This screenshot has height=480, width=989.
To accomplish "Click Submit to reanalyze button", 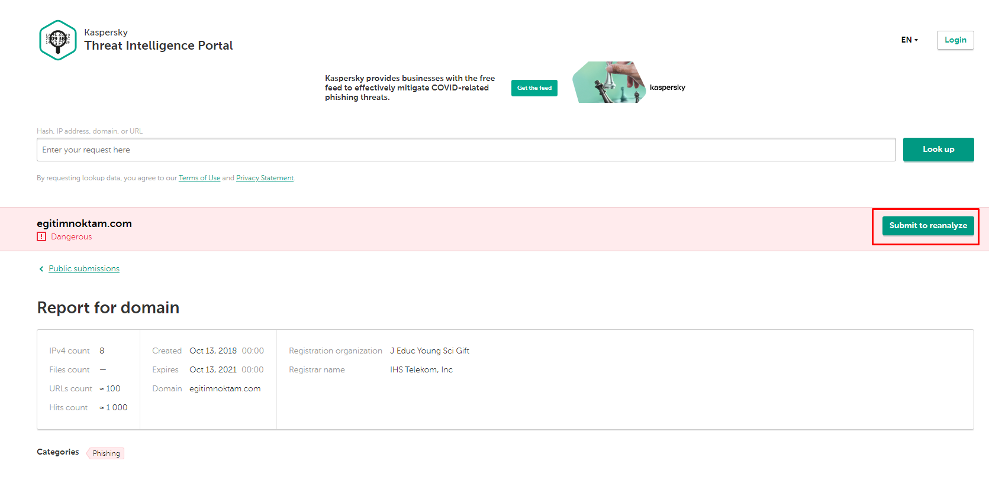I will [x=928, y=226].
